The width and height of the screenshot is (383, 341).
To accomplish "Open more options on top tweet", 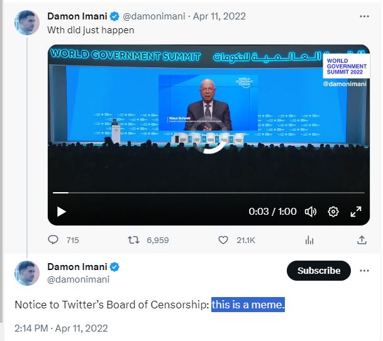I will [364, 16].
